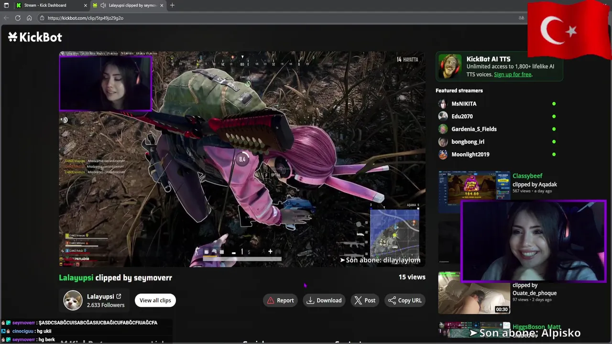Viewport: 612px width, 344px height.
Task: Follow the Sign up for free link
Action: [513, 75]
